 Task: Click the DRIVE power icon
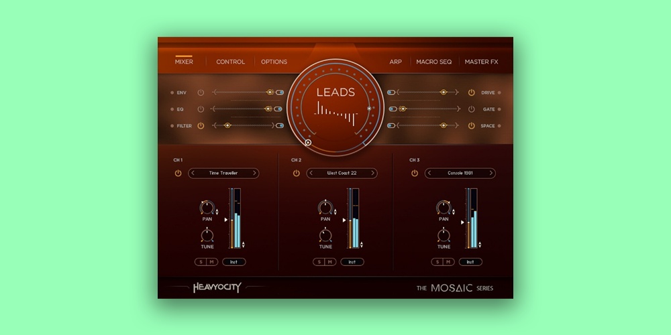(x=471, y=92)
